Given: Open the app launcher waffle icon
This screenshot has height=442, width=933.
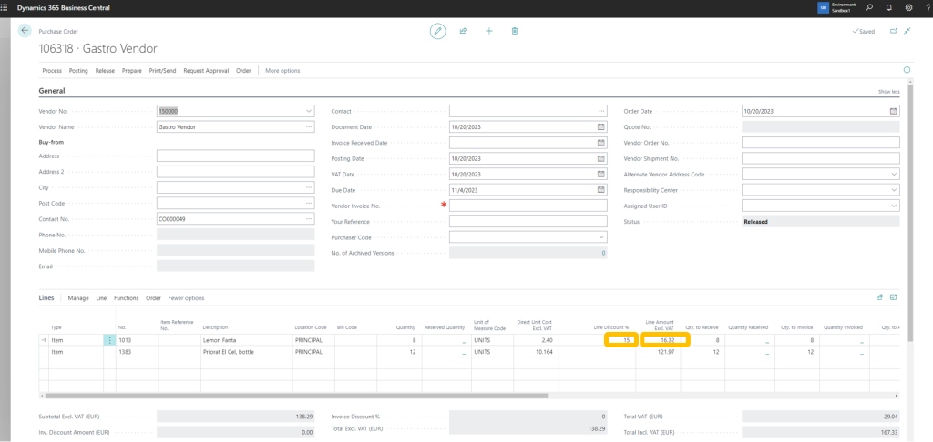Looking at the screenshot, I should pyautogui.click(x=5, y=8).
